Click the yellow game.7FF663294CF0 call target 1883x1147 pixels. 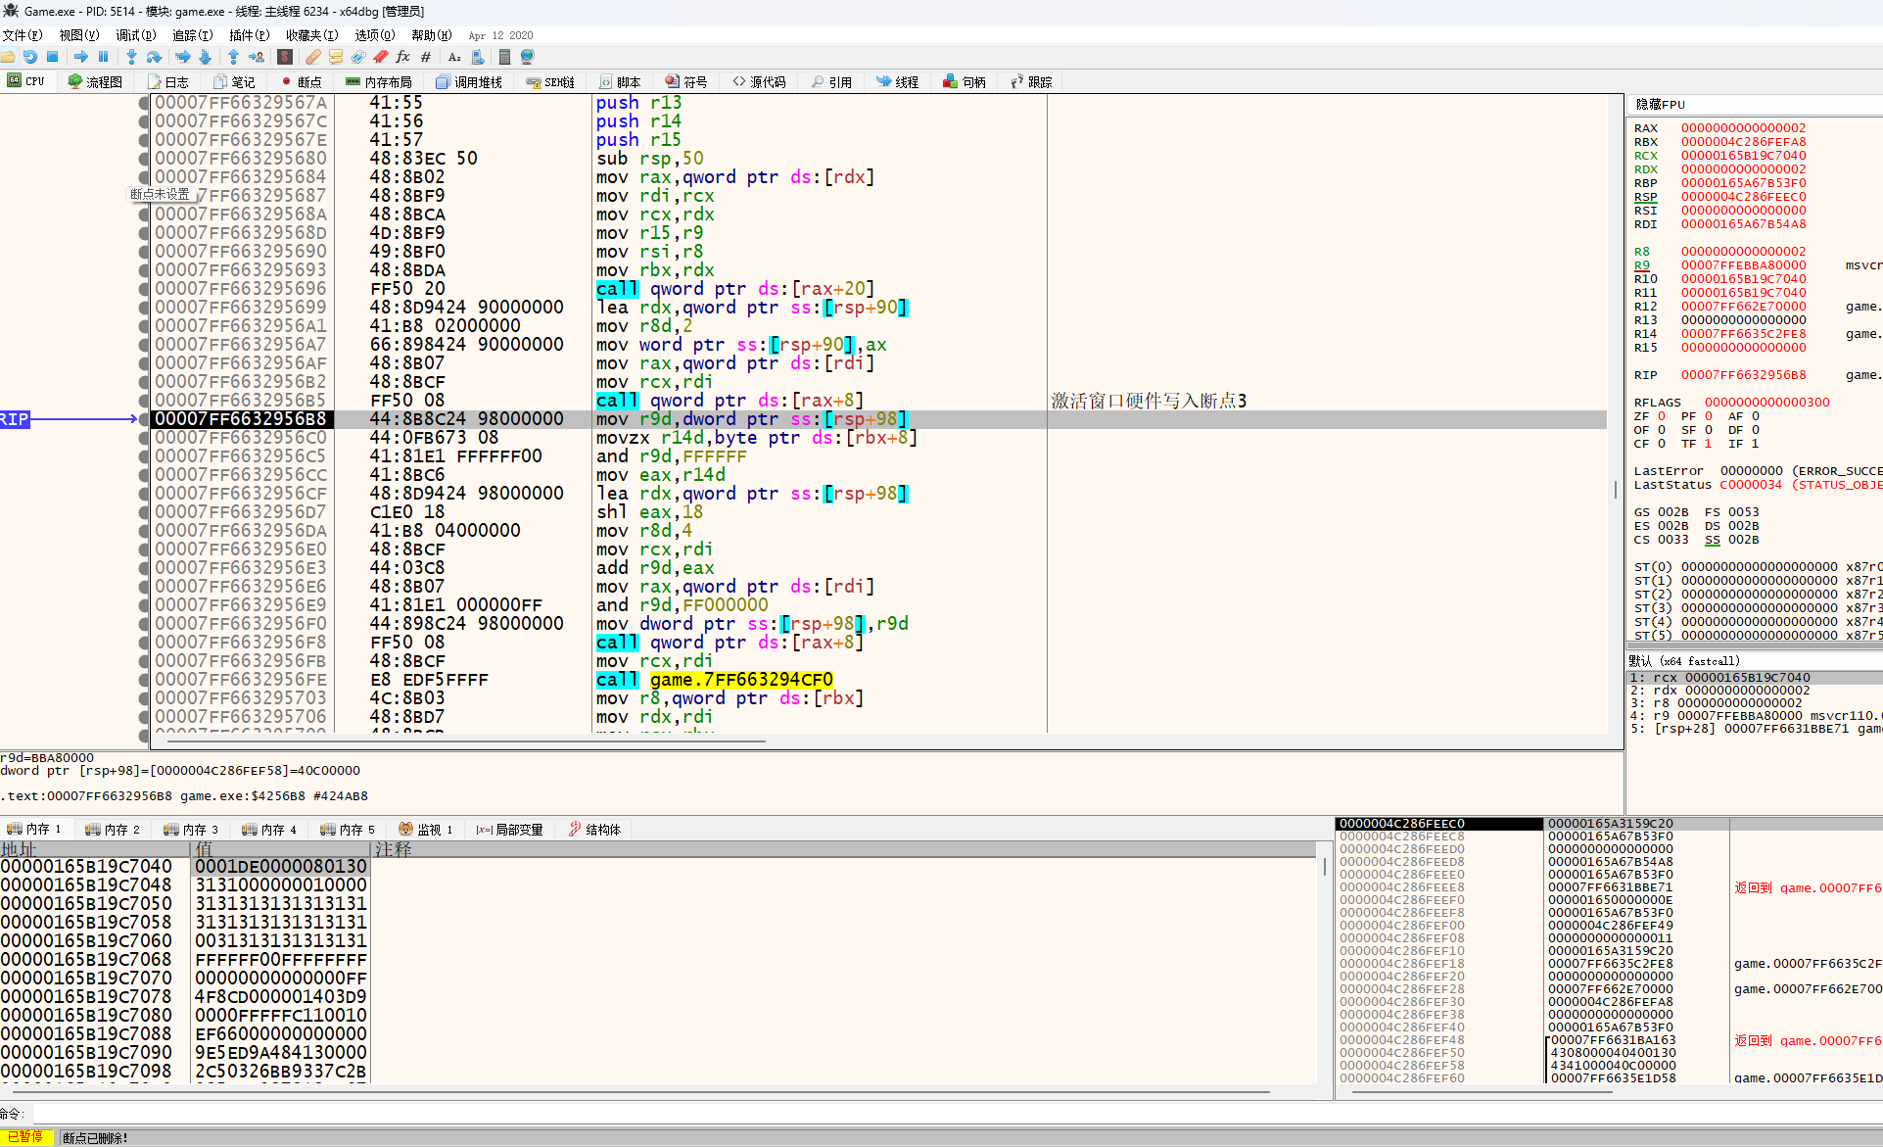[741, 680]
